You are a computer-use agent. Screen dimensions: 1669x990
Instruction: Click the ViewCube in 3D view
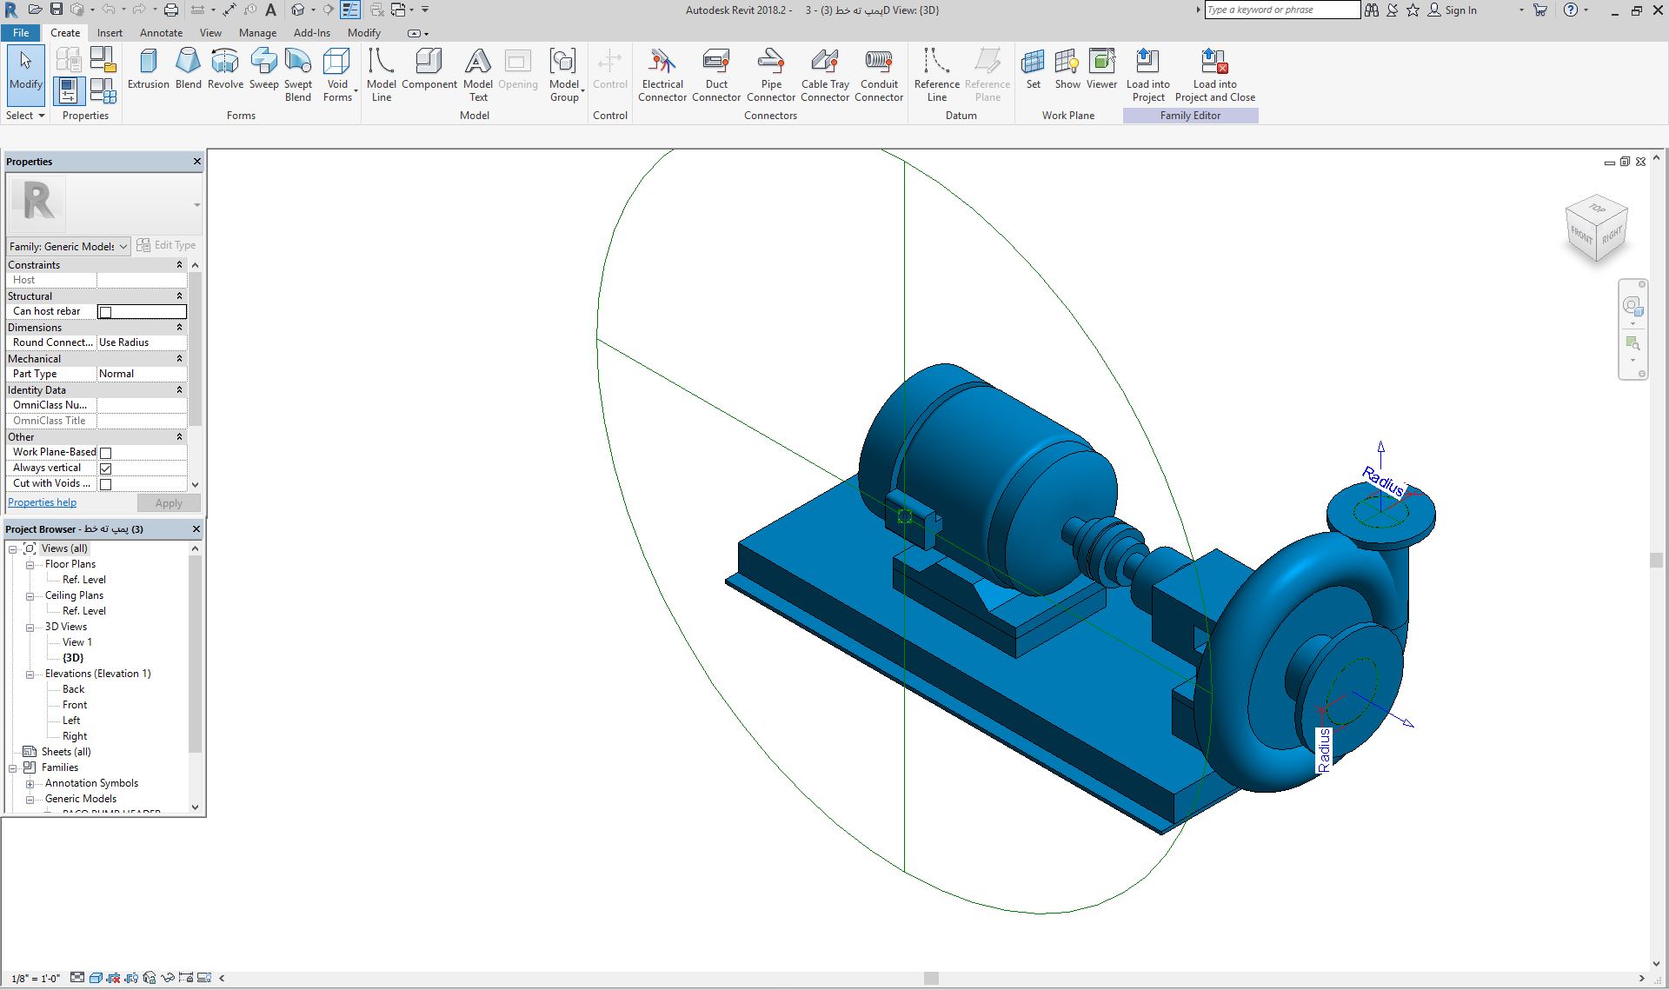point(1596,228)
